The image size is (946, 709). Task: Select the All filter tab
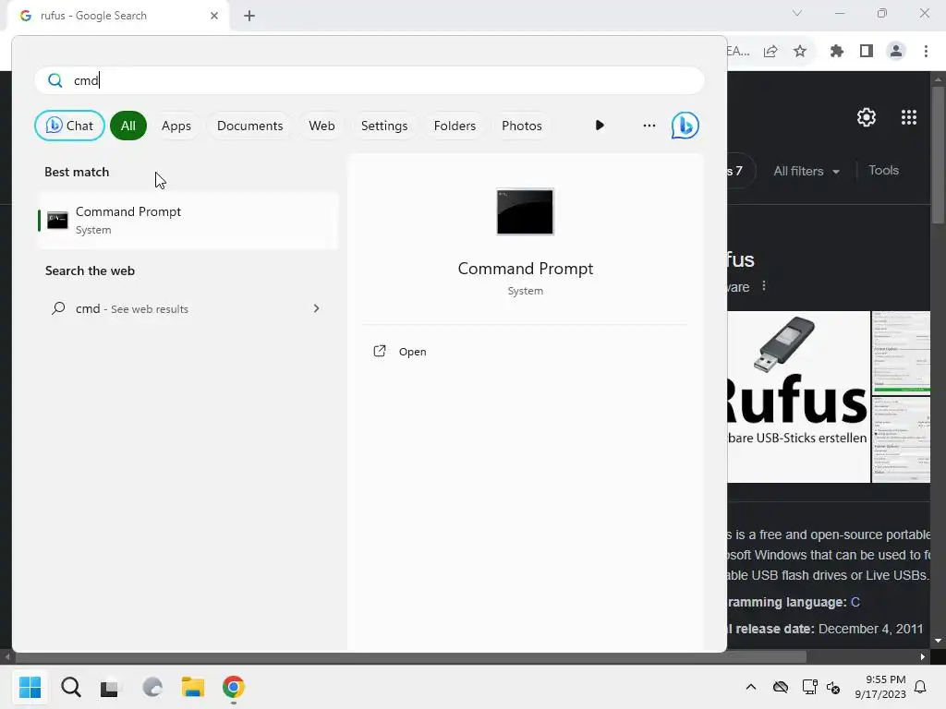coord(127,126)
